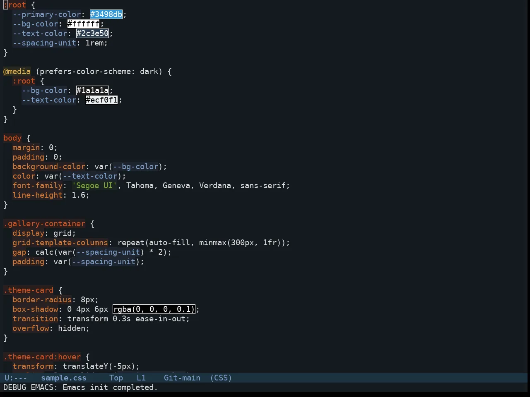
Task: Click the --primary-color property
Action: tap(47, 14)
